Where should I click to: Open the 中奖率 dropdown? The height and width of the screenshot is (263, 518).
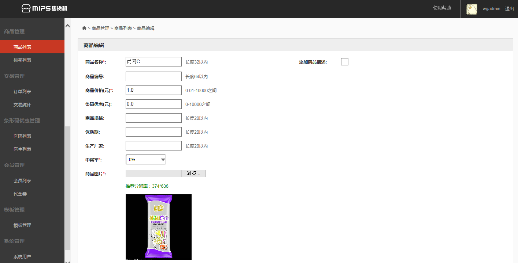point(146,160)
